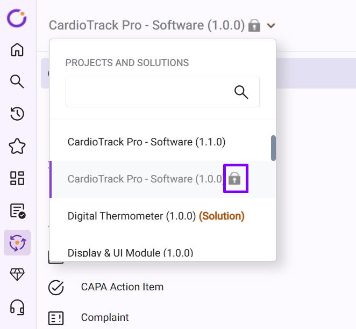Open the sidebar Search icon

coord(17,82)
